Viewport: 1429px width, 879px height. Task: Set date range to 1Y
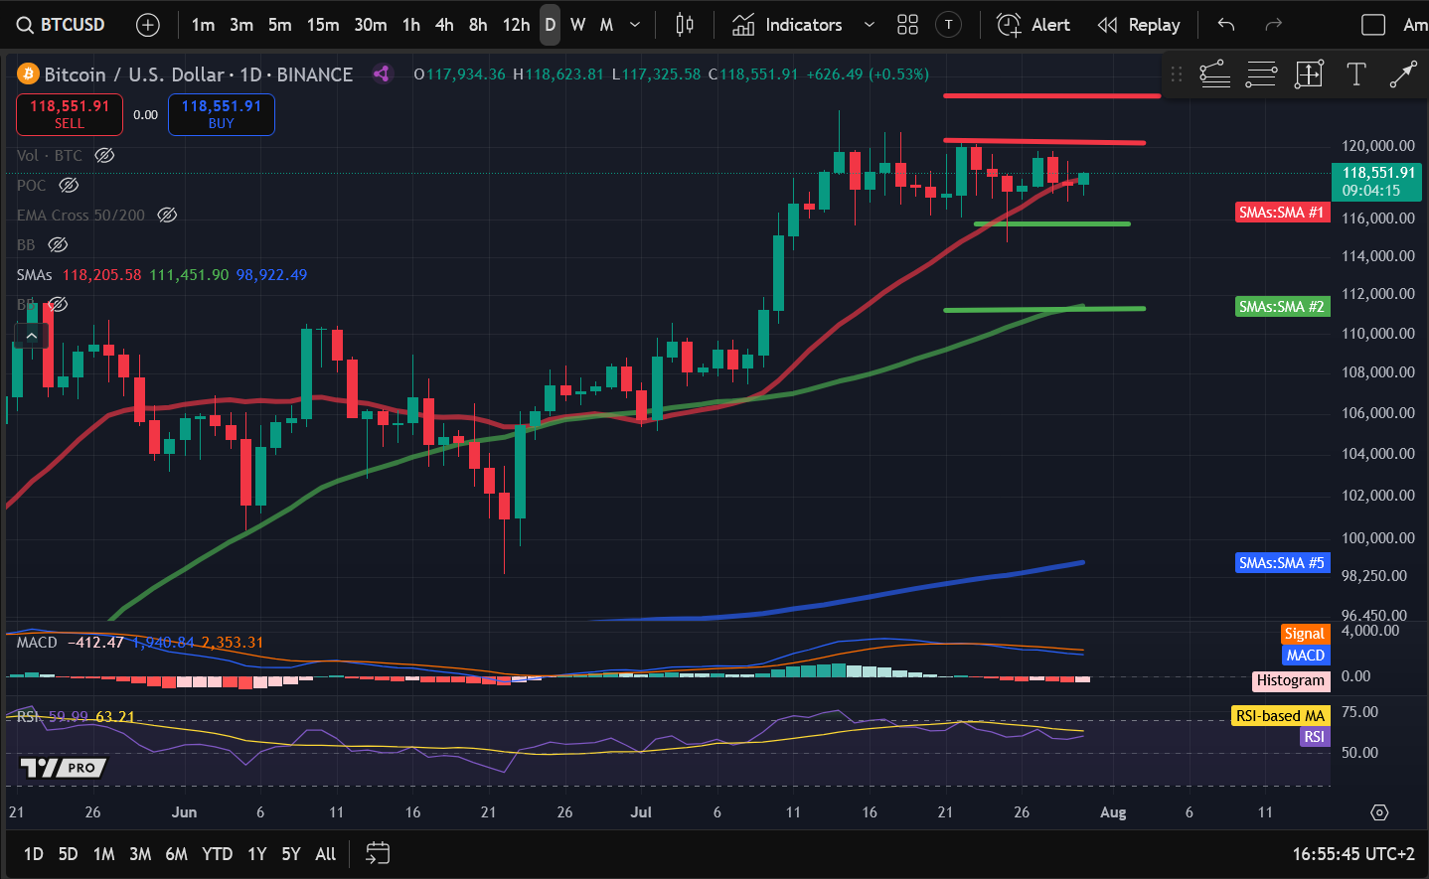(x=256, y=854)
